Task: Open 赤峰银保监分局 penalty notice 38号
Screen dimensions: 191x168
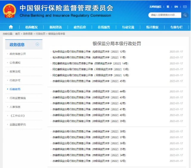Action: click(x=89, y=131)
